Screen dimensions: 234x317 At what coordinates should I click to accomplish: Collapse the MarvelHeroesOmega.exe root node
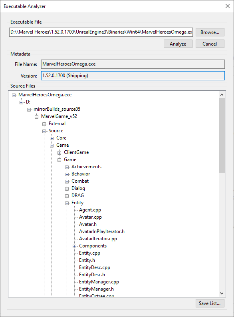[x=14, y=95]
